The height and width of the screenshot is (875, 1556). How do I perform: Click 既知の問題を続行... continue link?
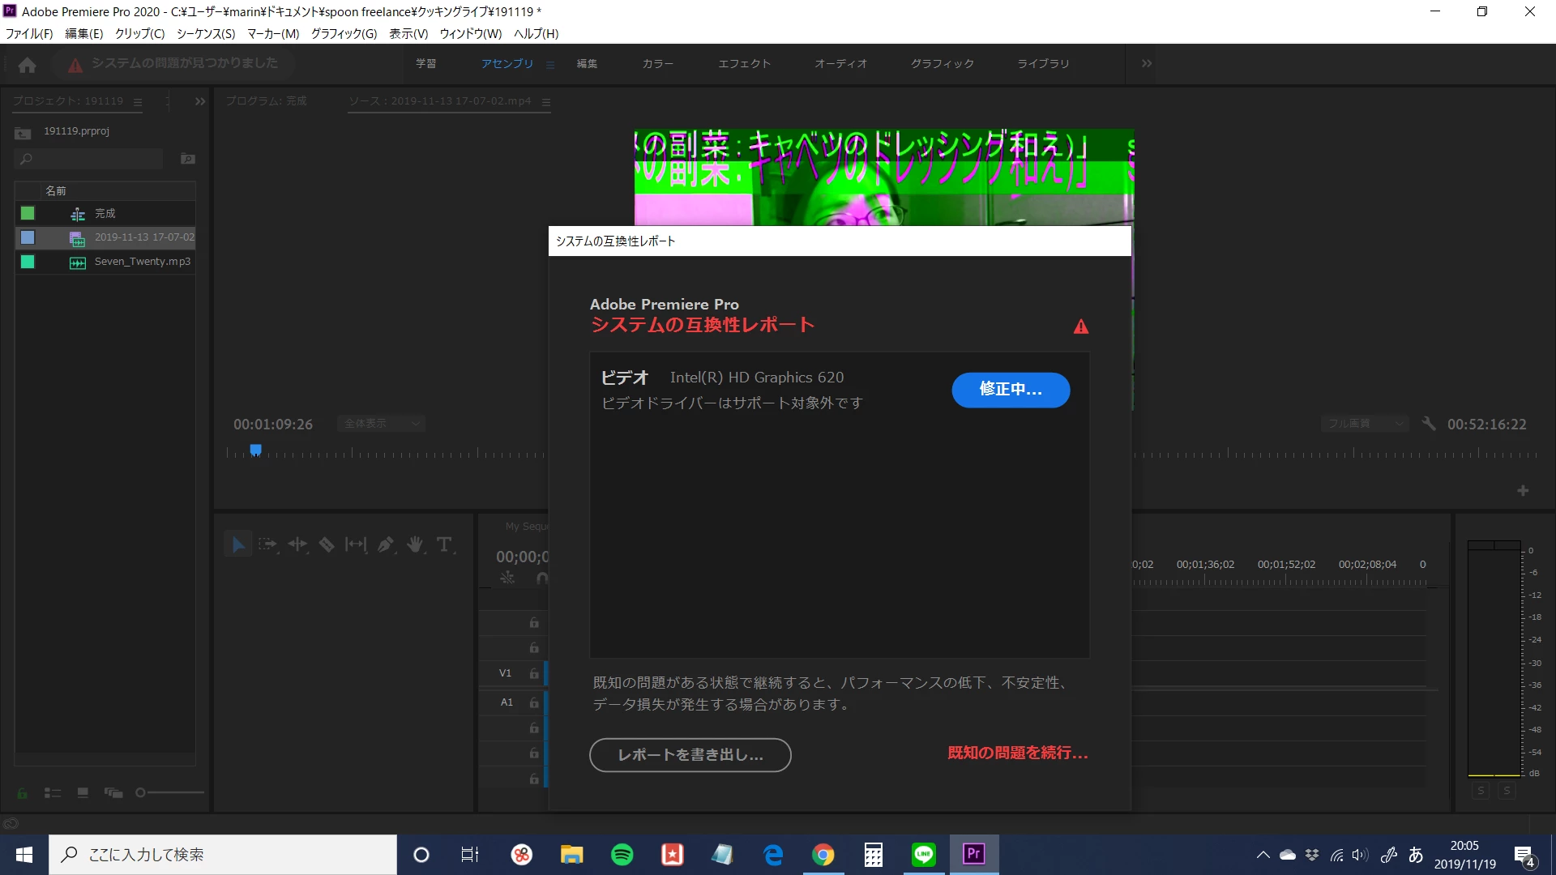click(x=1018, y=753)
